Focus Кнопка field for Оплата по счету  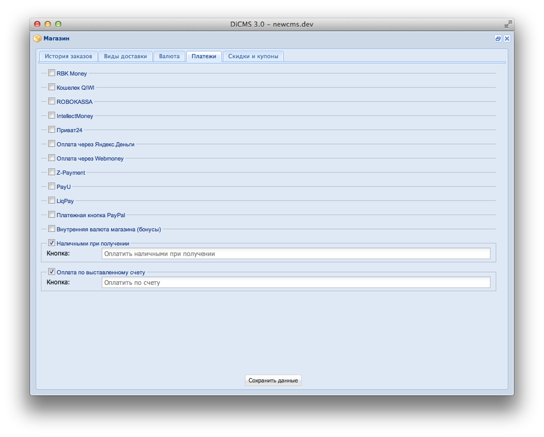coord(296,282)
